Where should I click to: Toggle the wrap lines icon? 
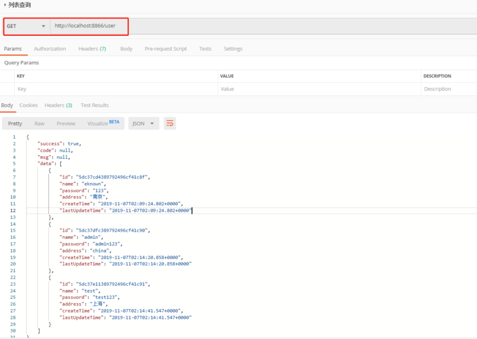coord(170,124)
